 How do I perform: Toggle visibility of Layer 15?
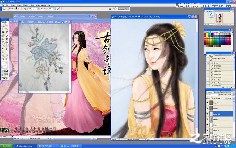208,114
